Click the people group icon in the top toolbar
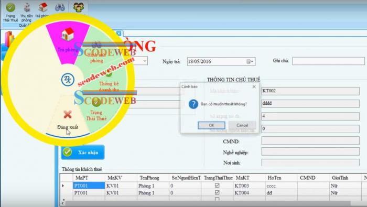This screenshot has height=207, width=367. (x=79, y=7)
